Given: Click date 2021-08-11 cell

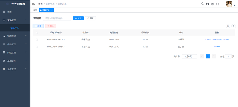Looking at the screenshot, I should coord(114,39).
